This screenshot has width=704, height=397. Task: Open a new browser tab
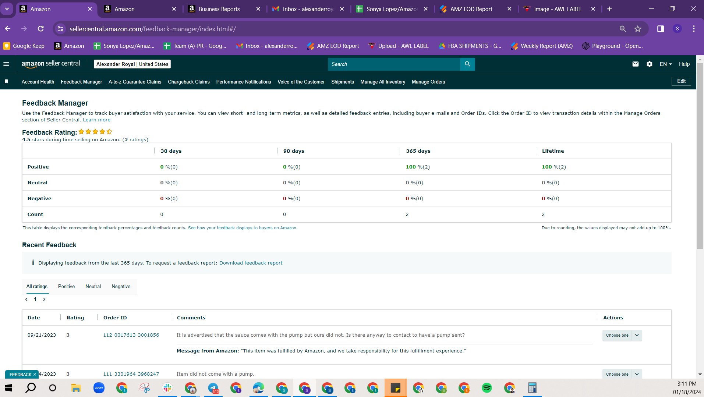coord(609,9)
